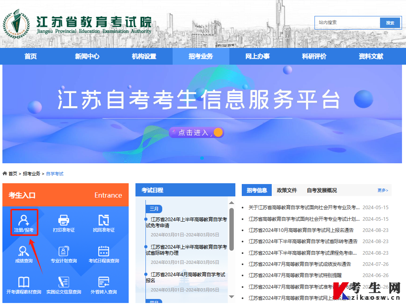Screen dimensions: 406x305
Task: Open the 自考发展概况 tab
Action: (x=322, y=190)
